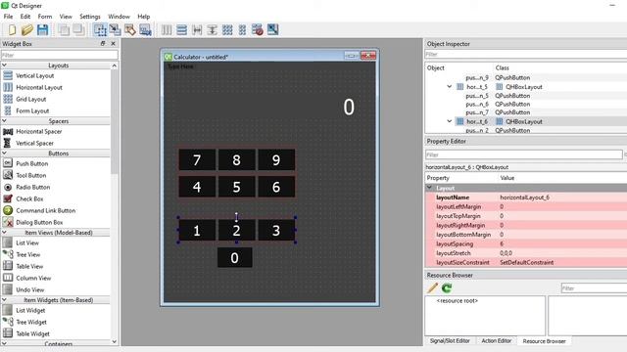Focus the Widget Box filter field
Viewport: 627px width, 352px height.
pyautogui.click(x=59, y=55)
